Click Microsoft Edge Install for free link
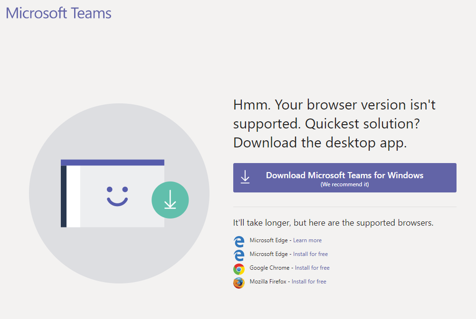 [x=310, y=254]
